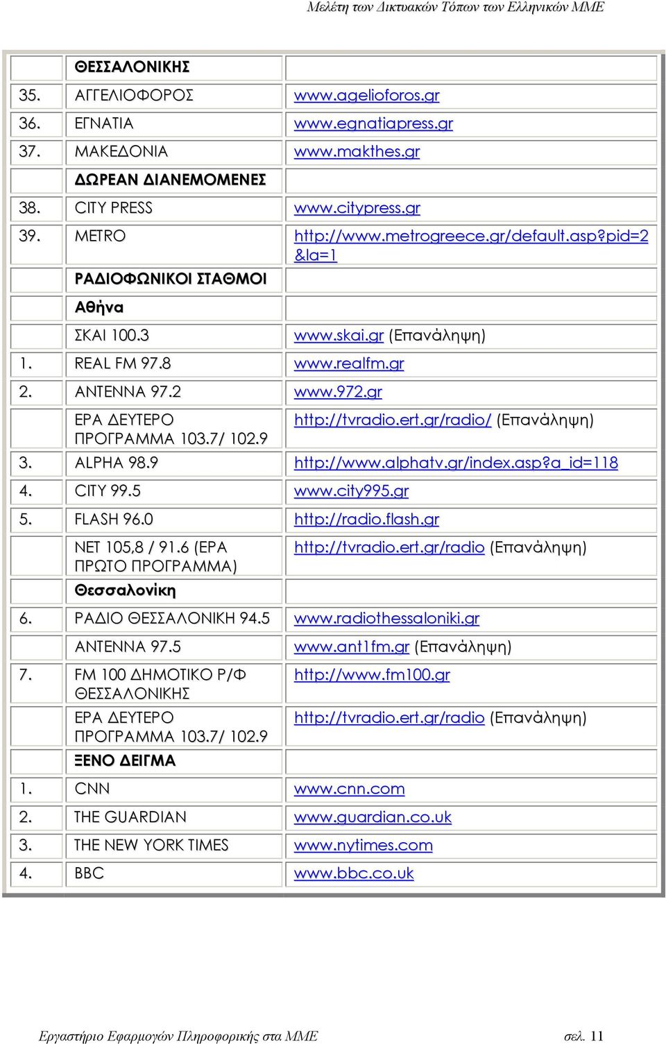Follow the http://www.fm100.gr link

[372, 675]
